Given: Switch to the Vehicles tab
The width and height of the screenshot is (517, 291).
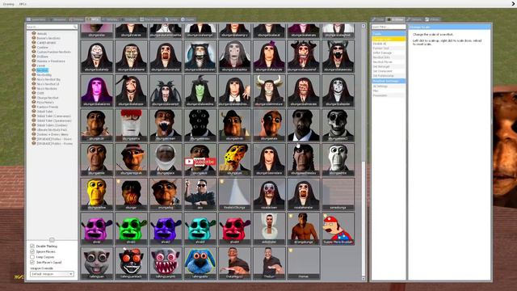Looking at the screenshot, I should tap(110, 19).
